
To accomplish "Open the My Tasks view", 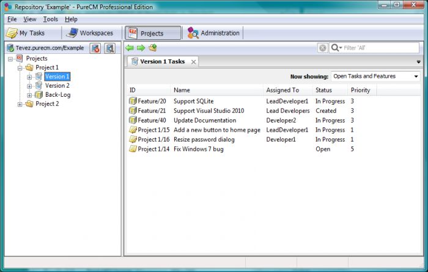I will click(x=26, y=33).
